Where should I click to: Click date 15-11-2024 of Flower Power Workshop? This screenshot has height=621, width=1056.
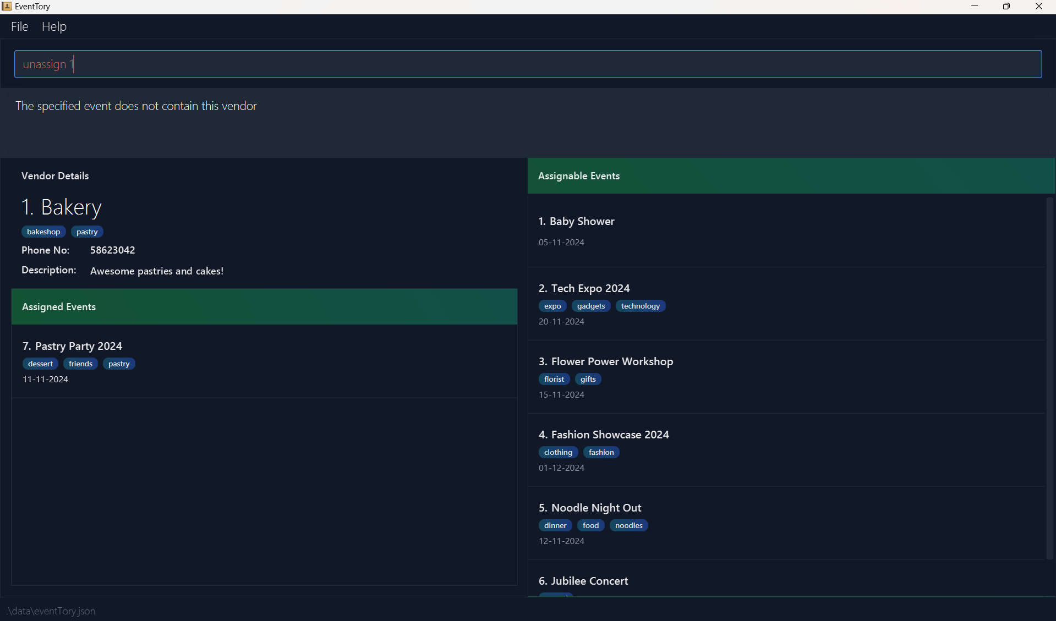(561, 395)
